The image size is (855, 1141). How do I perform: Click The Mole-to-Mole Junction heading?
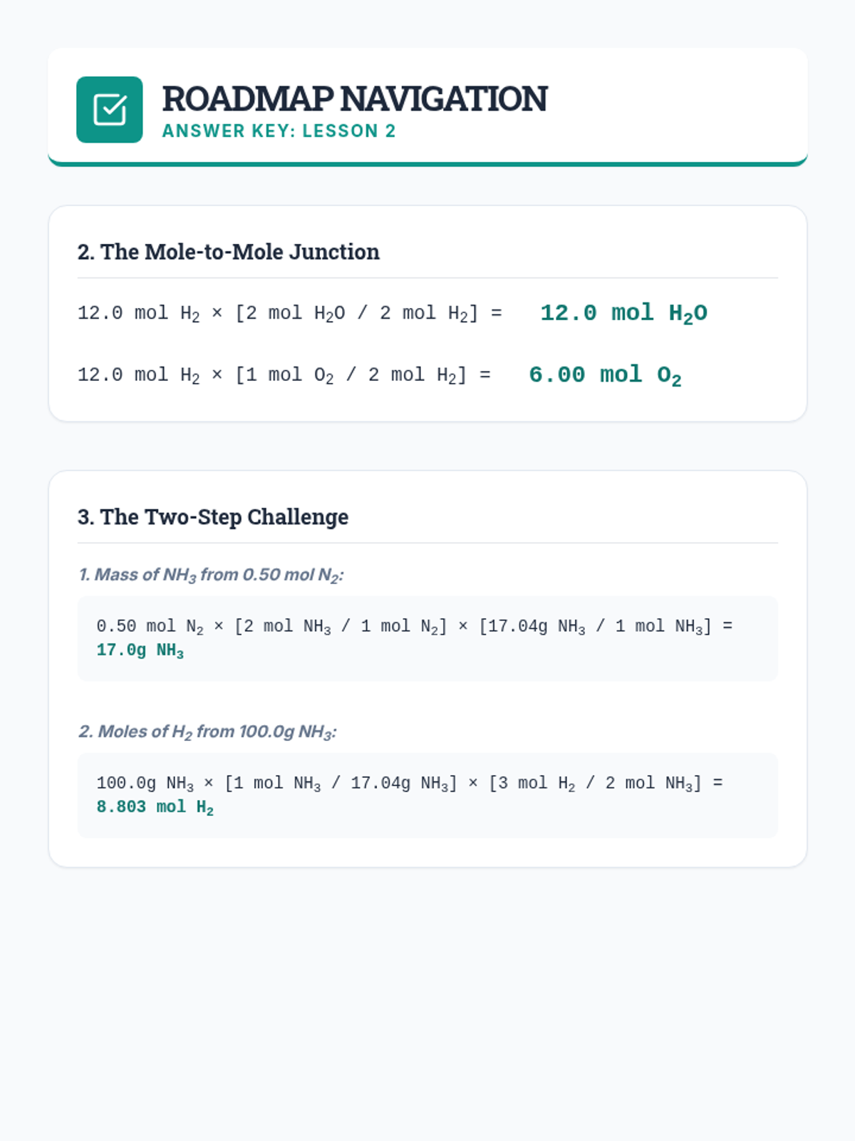228,252
